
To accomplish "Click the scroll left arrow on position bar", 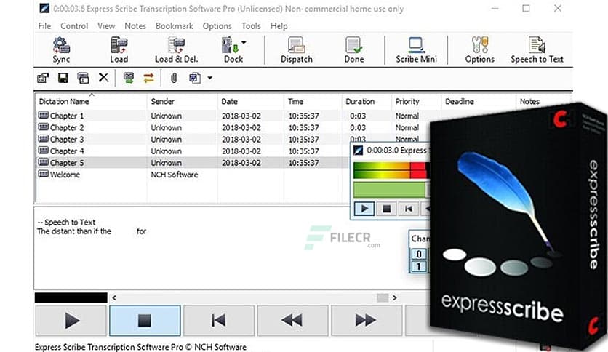I will click(114, 297).
